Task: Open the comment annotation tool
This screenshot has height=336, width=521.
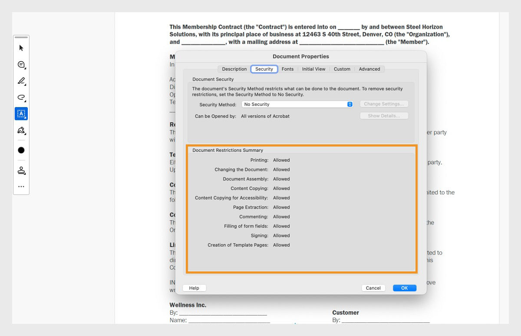Action: (21, 64)
